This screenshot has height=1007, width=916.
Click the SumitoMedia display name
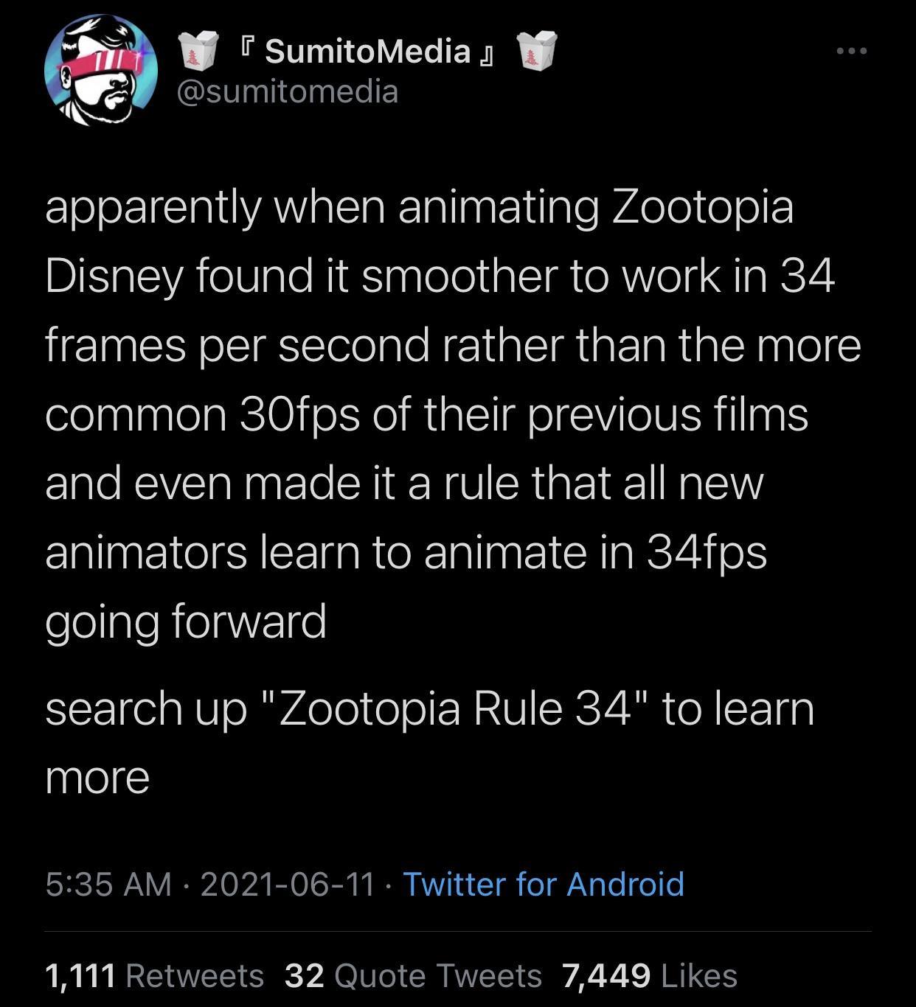click(367, 51)
